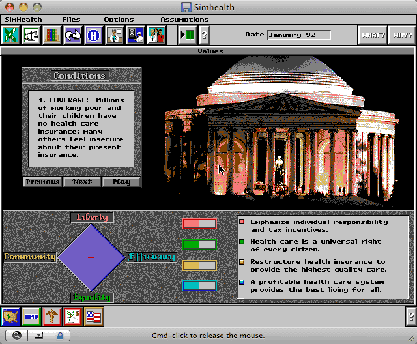Open the herbal plant and jar icon
Screen dimensions: 417x344
click(x=73, y=317)
